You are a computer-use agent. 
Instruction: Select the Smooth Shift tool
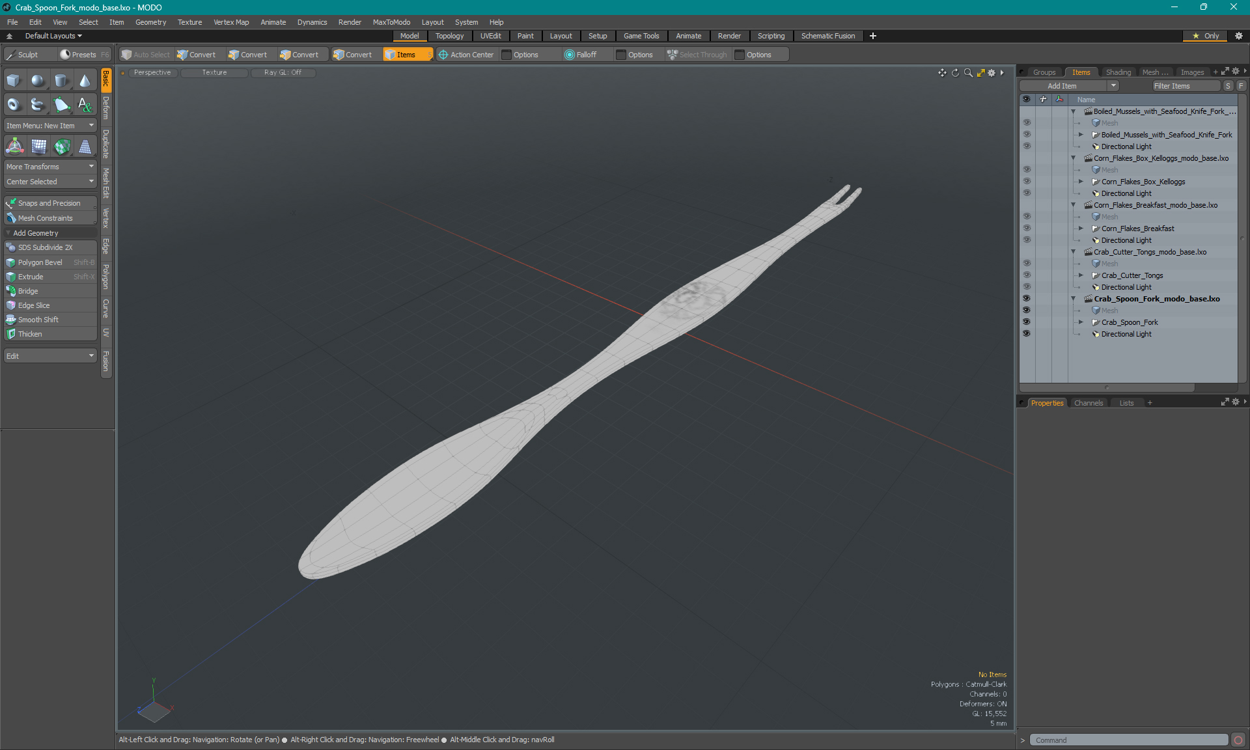pyautogui.click(x=39, y=319)
